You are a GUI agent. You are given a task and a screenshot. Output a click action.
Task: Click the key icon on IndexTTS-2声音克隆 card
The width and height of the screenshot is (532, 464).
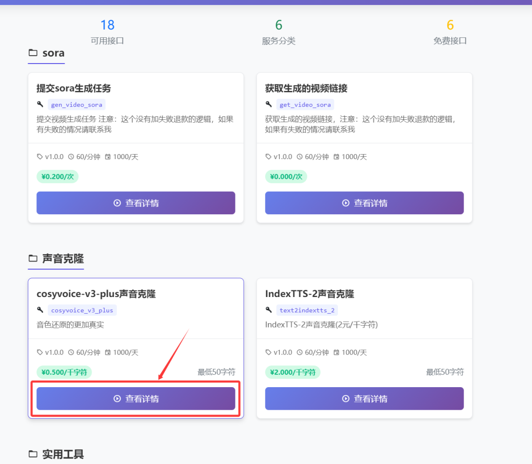point(269,310)
